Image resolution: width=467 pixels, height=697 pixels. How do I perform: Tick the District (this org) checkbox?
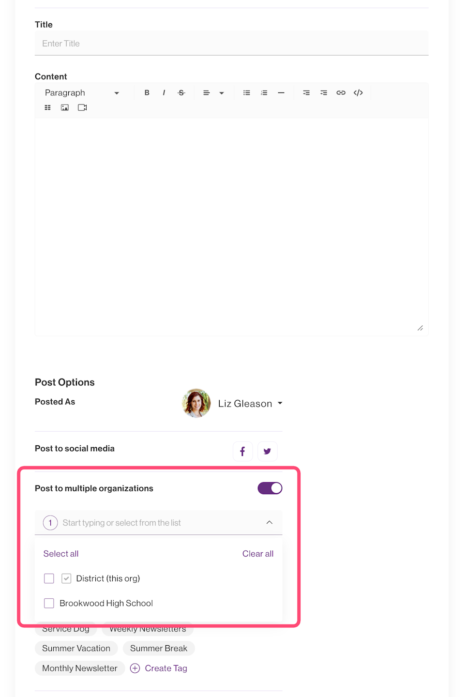click(49, 578)
